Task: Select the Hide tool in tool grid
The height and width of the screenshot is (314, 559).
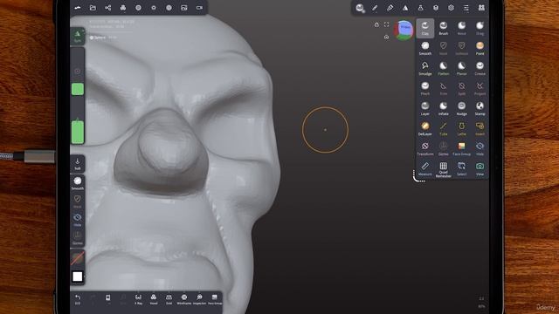Action: pos(480,149)
